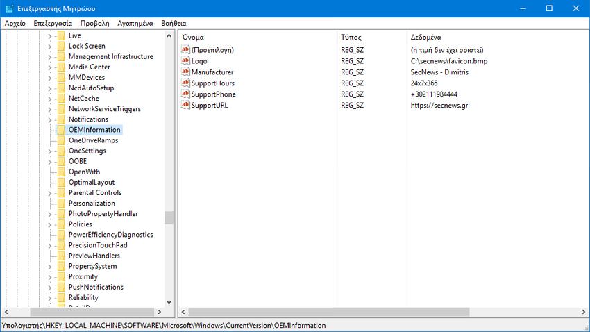Viewport: 590px width, 332px height.
Task: Select the OEMInformation tree key label
Action: pos(94,130)
